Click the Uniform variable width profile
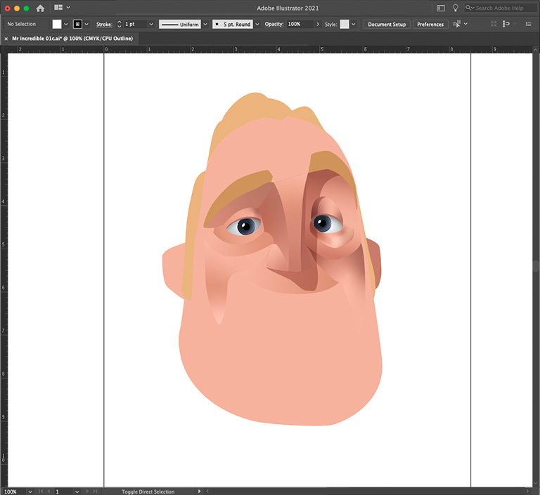 coord(180,24)
